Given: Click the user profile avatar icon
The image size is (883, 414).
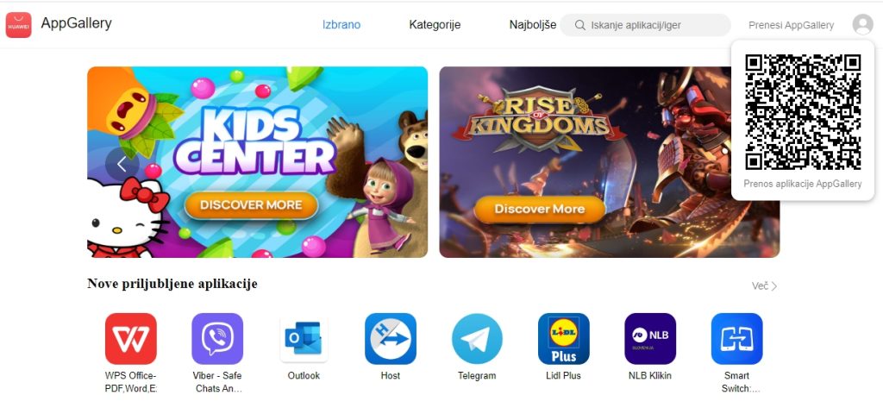Looking at the screenshot, I should (862, 25).
